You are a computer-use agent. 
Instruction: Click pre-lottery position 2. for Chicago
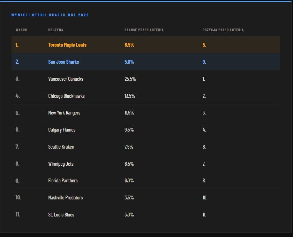point(204,96)
